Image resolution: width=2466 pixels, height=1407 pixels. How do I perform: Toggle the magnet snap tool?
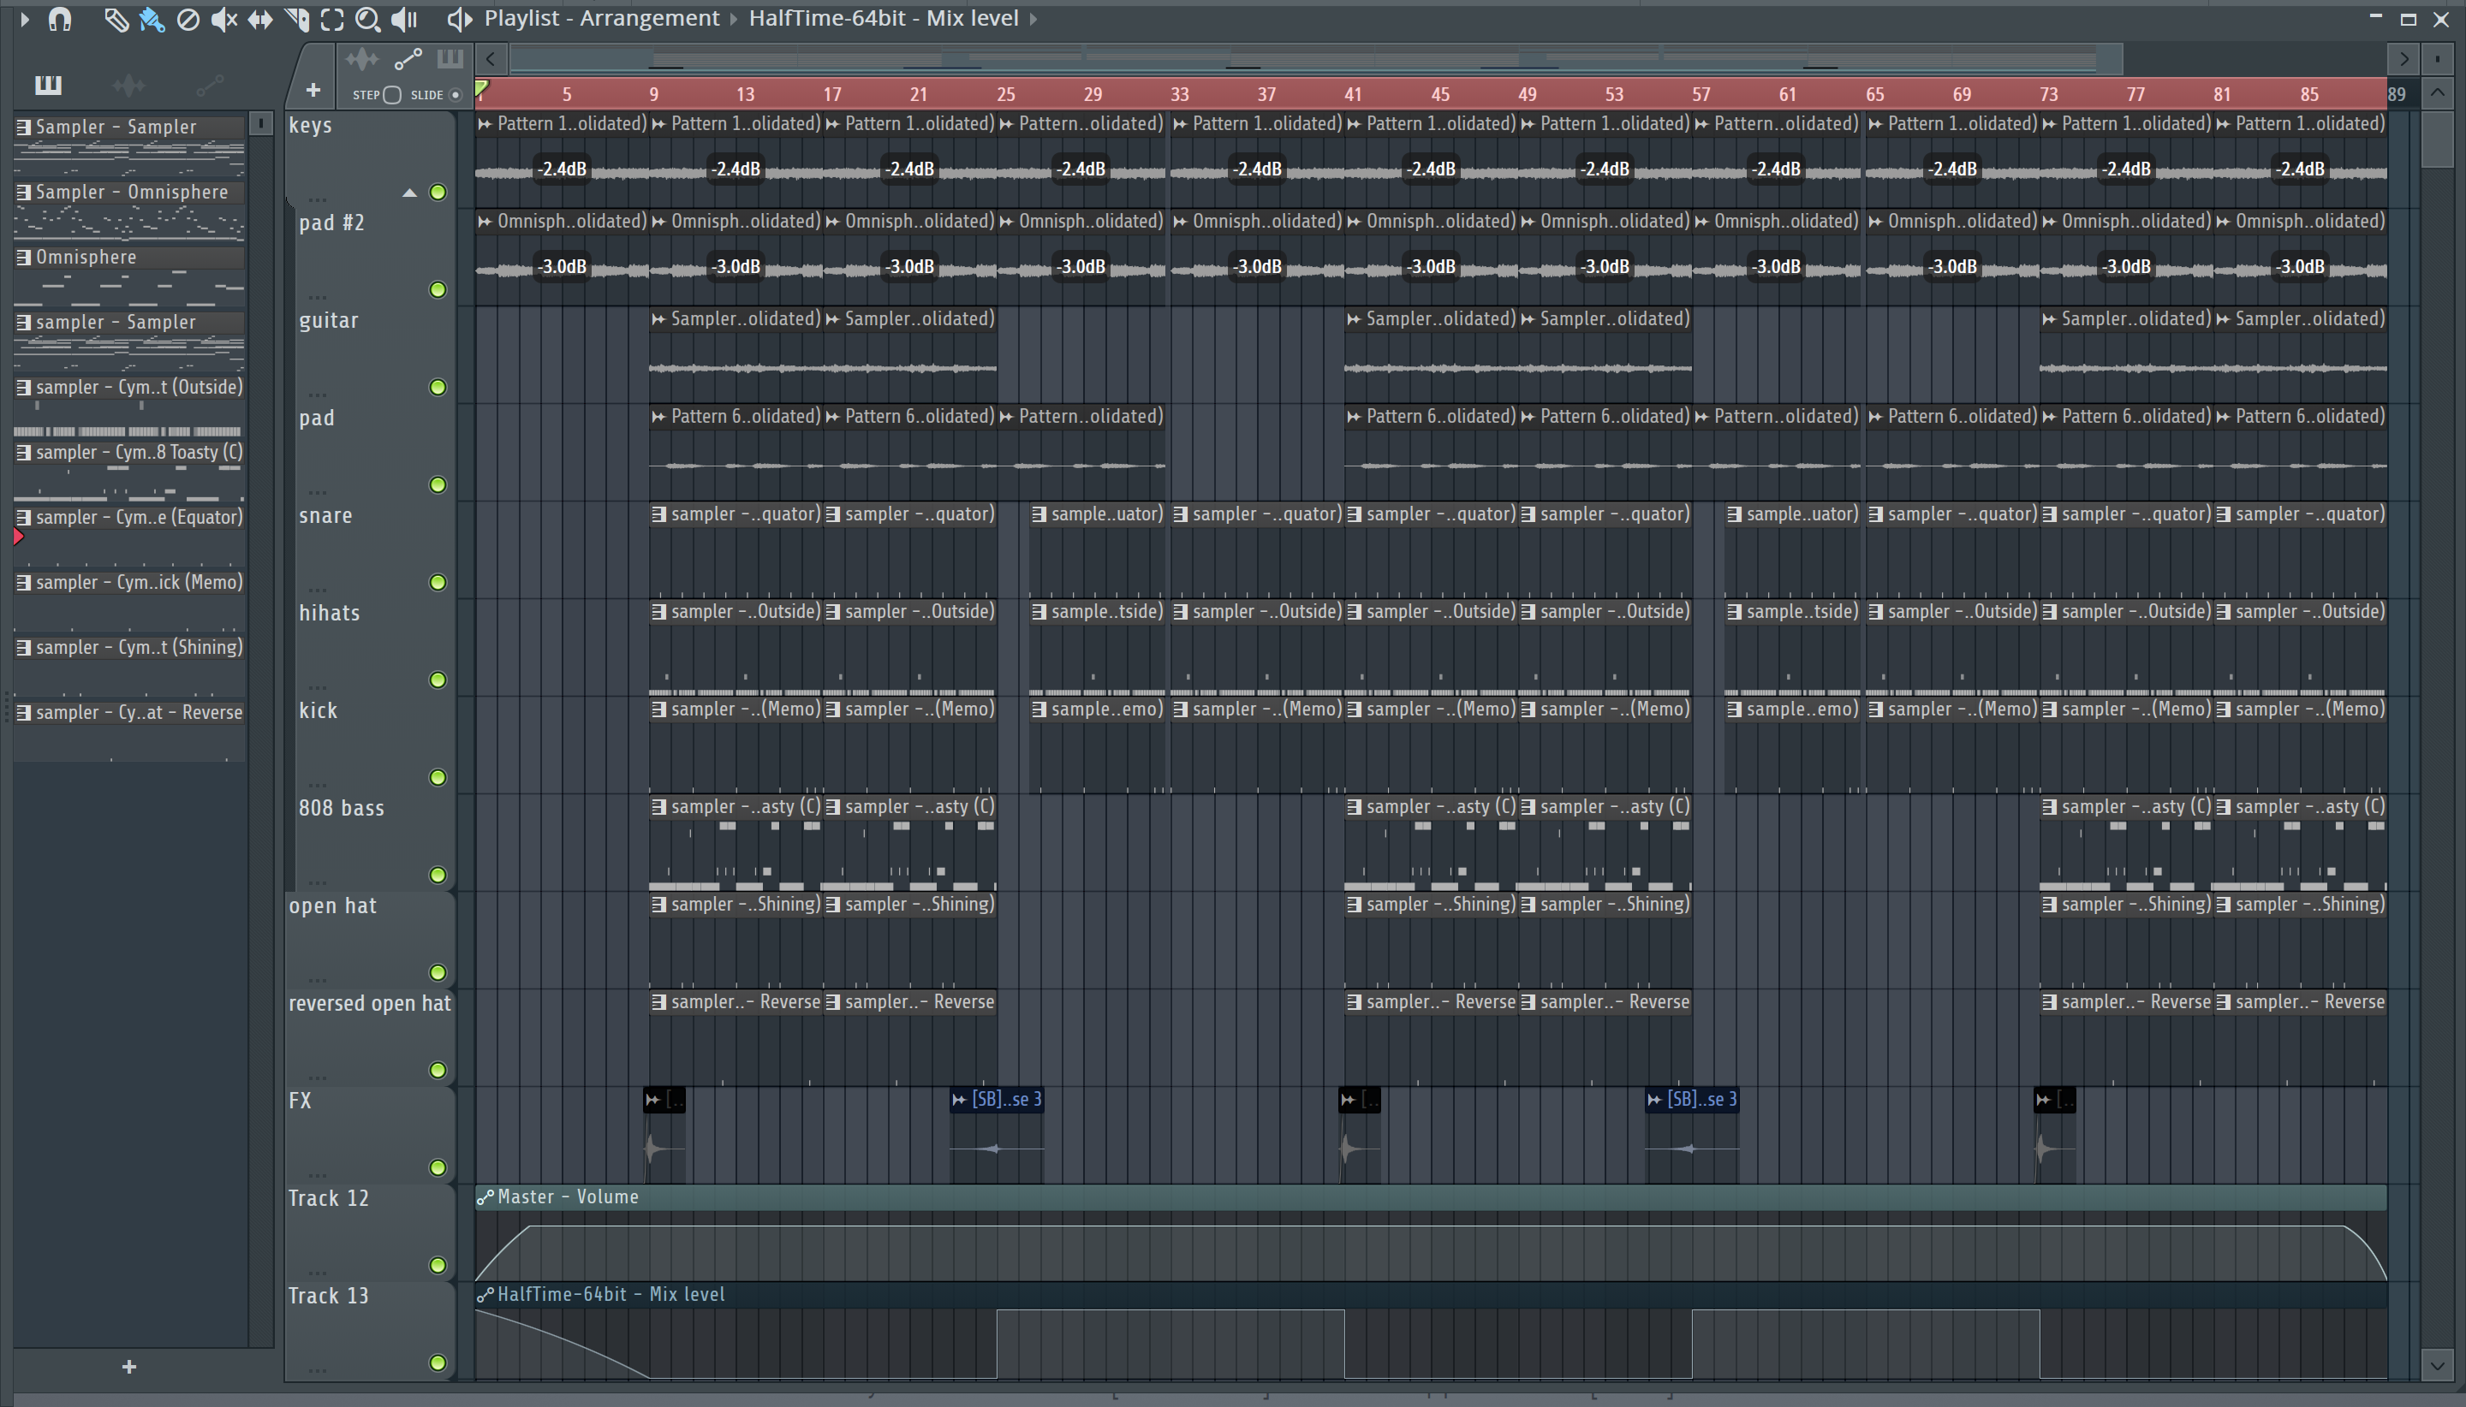click(60, 18)
